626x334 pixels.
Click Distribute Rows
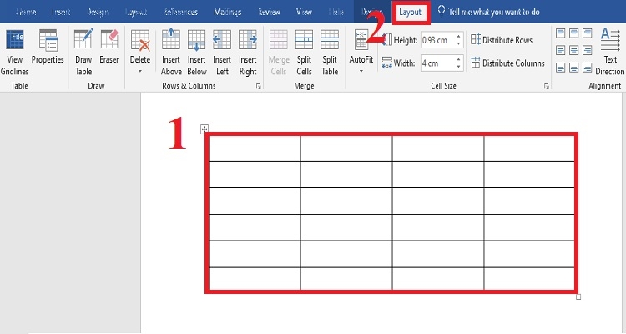pos(502,40)
